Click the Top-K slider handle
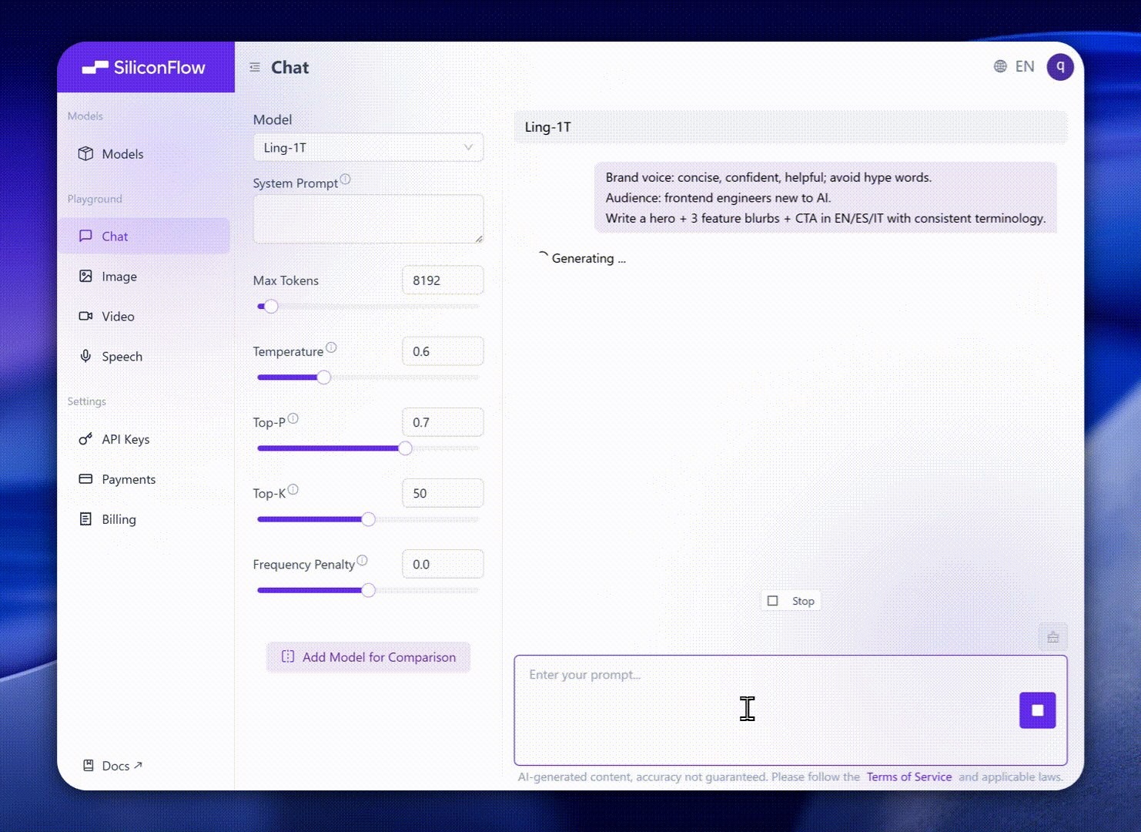The width and height of the screenshot is (1141, 832). (369, 519)
